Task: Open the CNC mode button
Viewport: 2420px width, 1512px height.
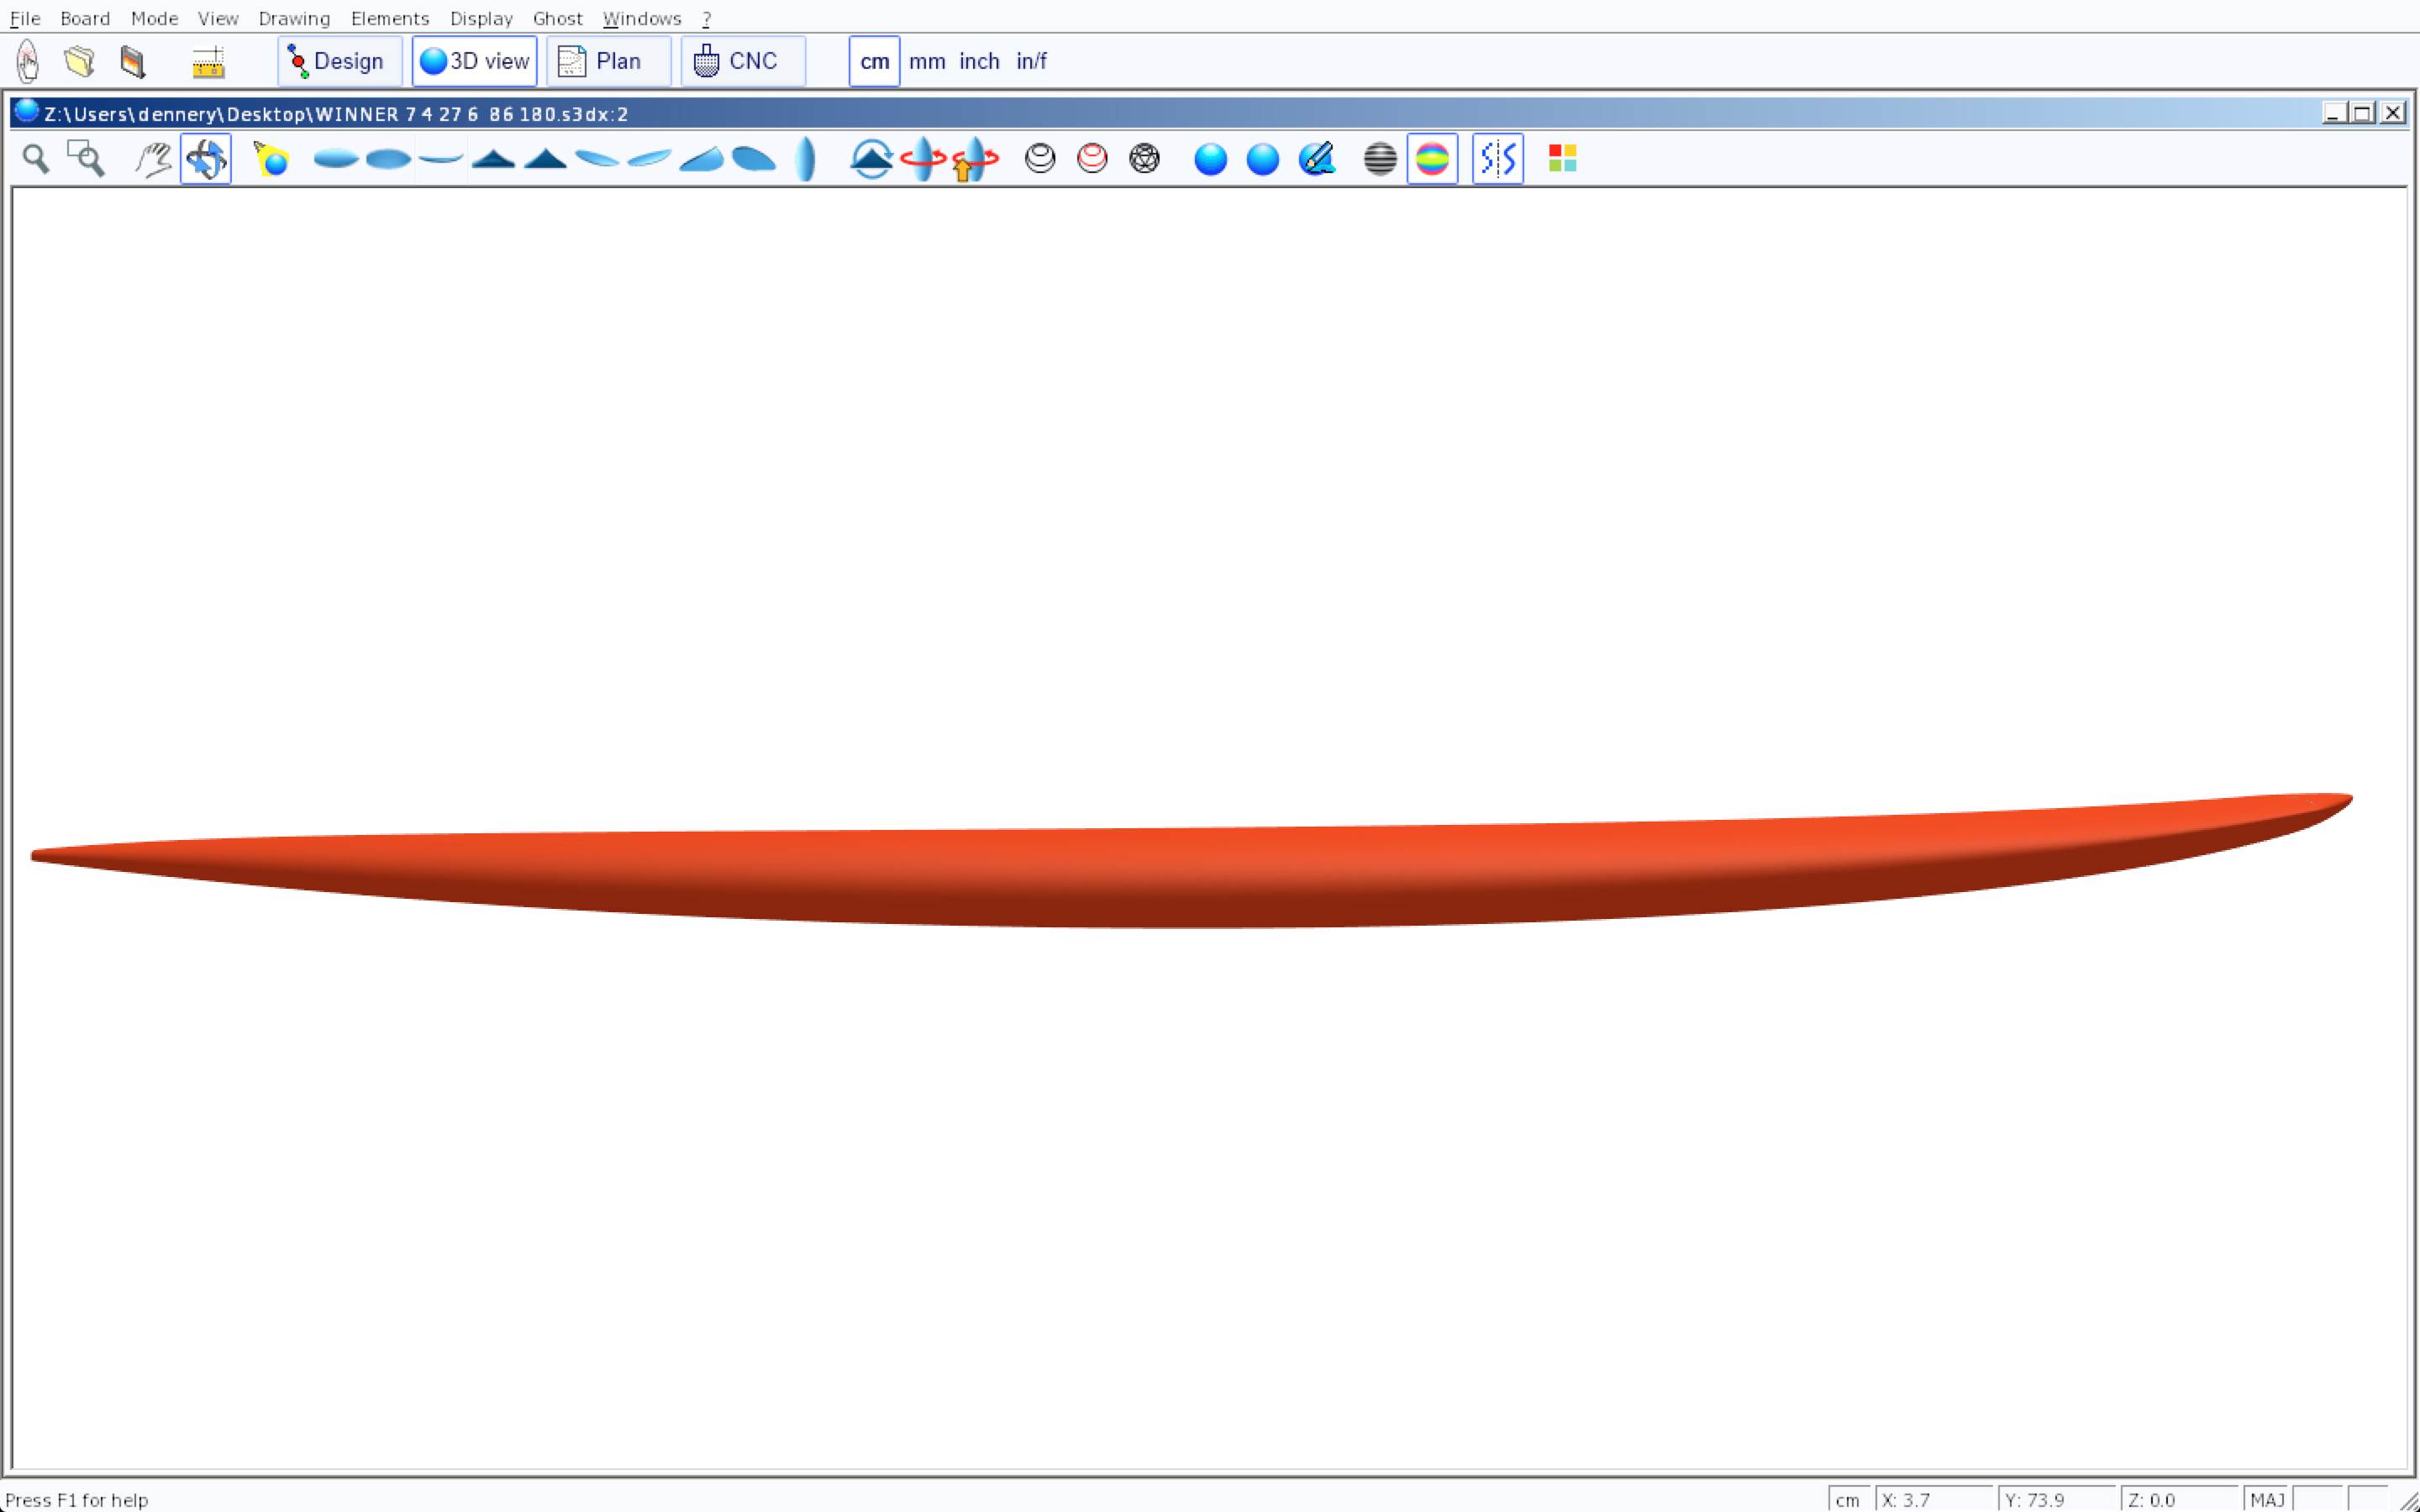Action: pyautogui.click(x=742, y=62)
